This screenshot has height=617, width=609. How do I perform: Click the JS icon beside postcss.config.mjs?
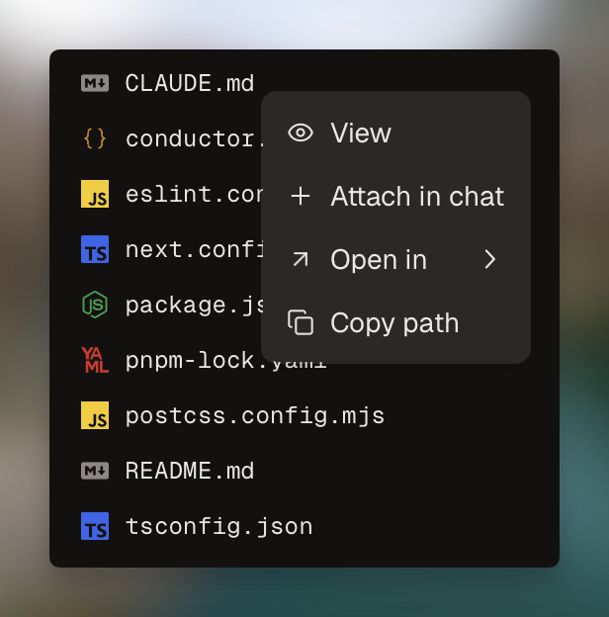tap(95, 415)
